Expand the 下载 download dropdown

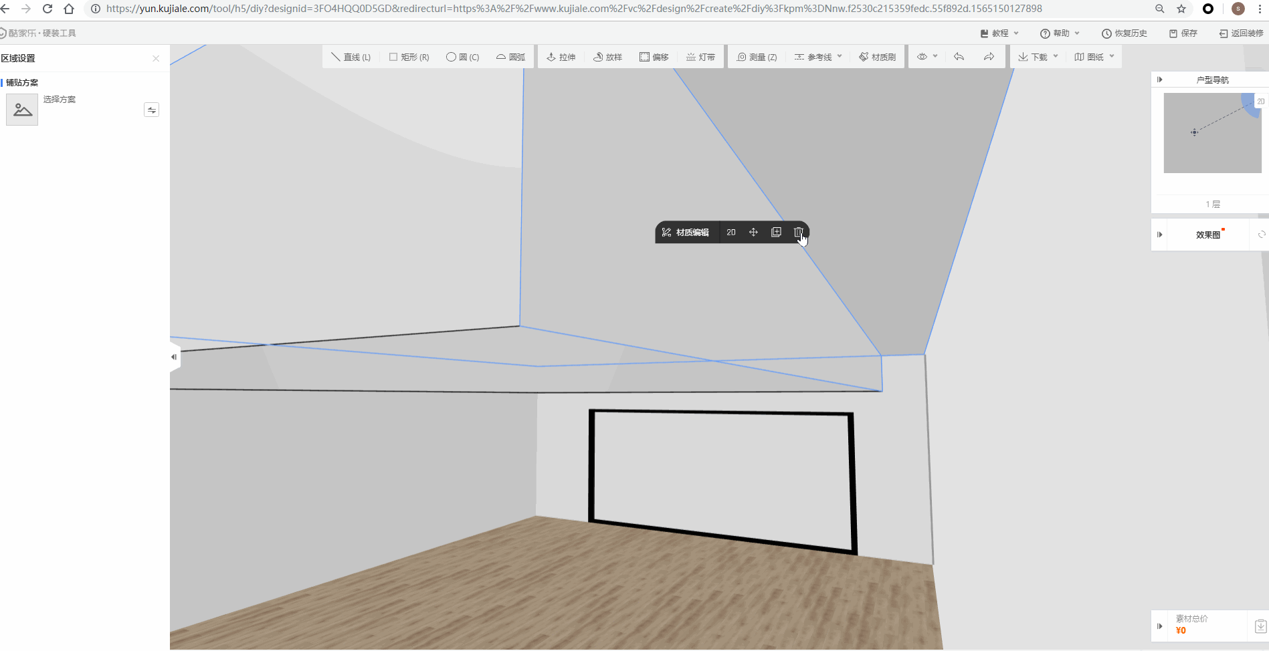1038,57
